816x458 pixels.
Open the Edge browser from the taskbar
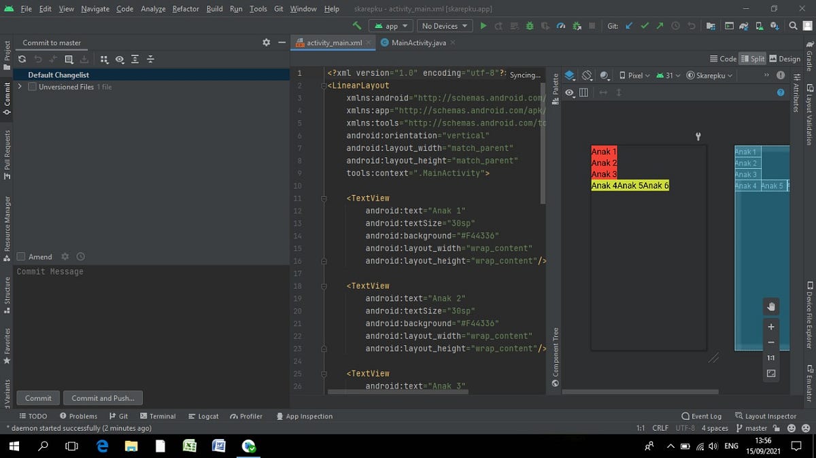click(102, 446)
